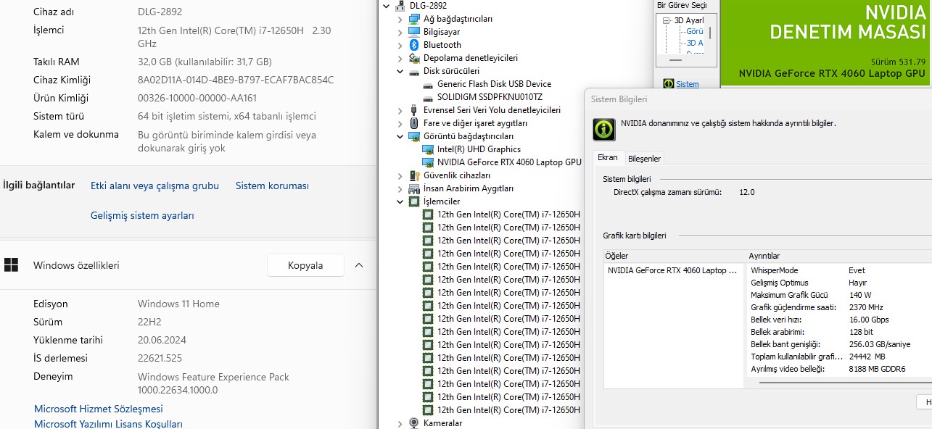The height and width of the screenshot is (429, 932).
Task: Click the DLG-2892 computer icon in Device Manager
Action: 400,6
